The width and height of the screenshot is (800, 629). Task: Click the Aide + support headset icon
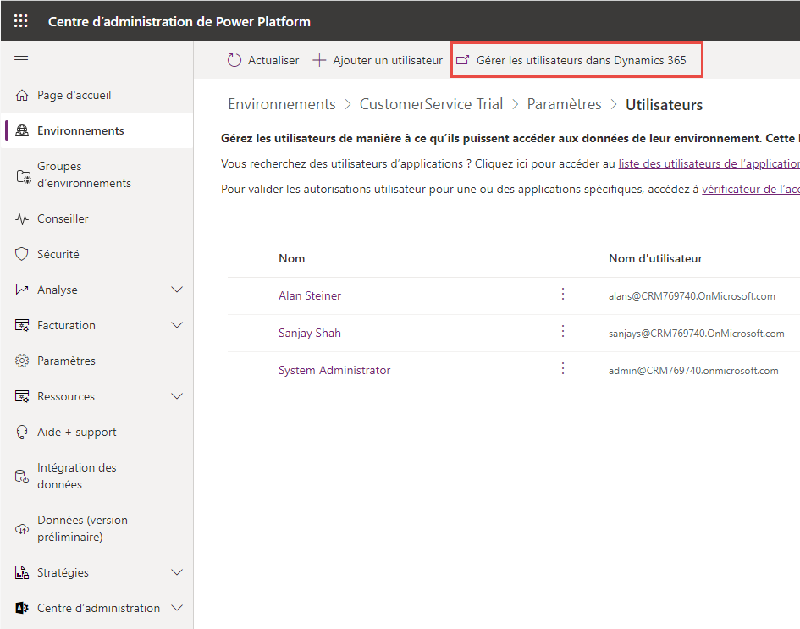click(22, 432)
